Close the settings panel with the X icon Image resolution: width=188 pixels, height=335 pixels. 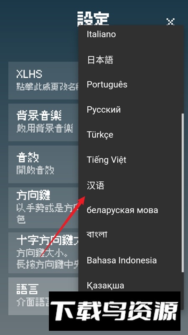point(170,22)
